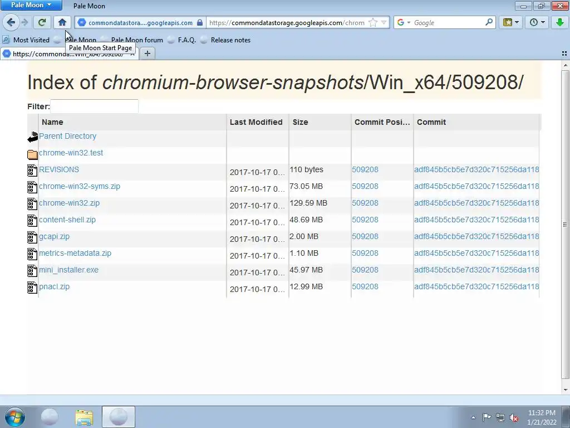570x428 pixels.
Task: Click the Parent Directory back-arrow icon
Action: [x=32, y=137]
